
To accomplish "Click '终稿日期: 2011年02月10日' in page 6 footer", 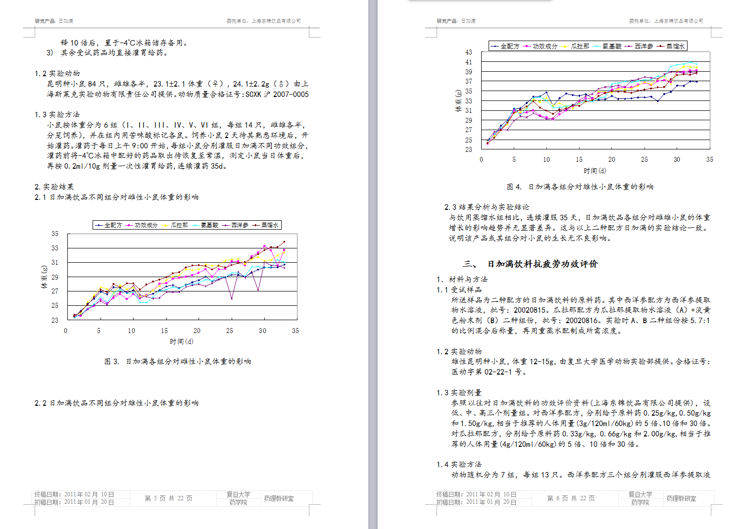I will (476, 494).
